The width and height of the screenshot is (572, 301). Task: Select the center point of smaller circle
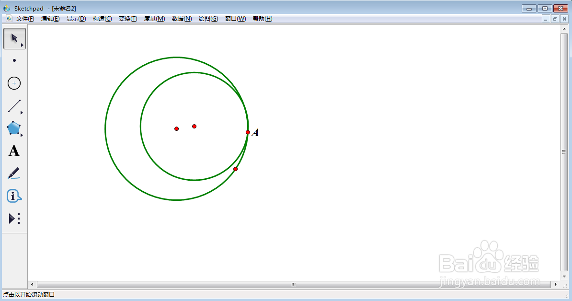tap(194, 126)
